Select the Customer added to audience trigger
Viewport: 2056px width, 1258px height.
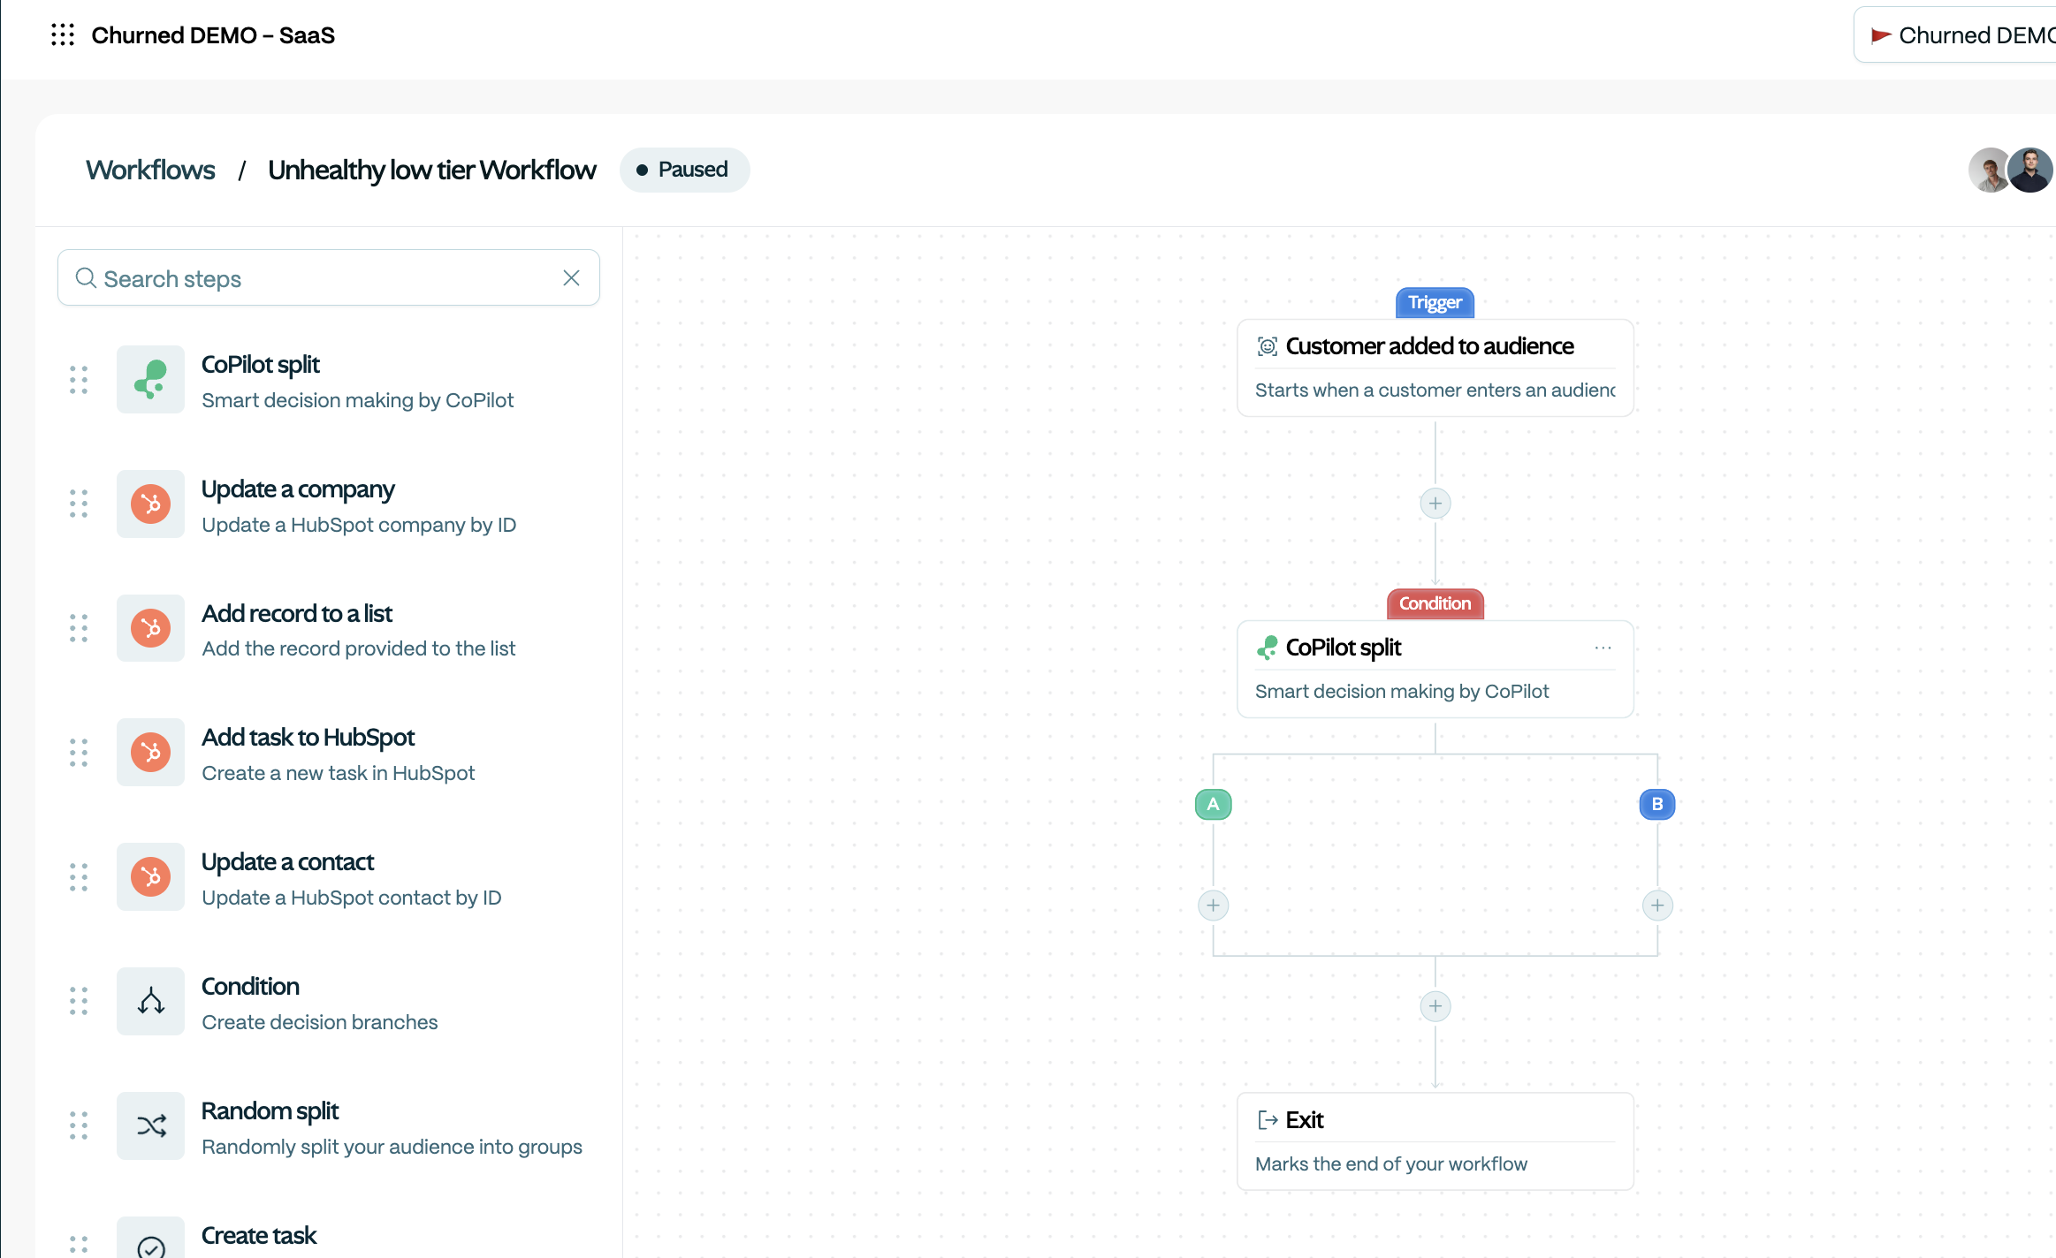[x=1434, y=368]
